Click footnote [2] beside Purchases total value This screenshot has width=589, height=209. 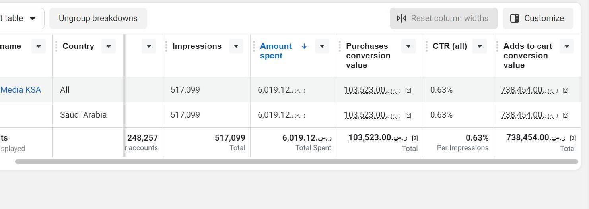(x=415, y=138)
